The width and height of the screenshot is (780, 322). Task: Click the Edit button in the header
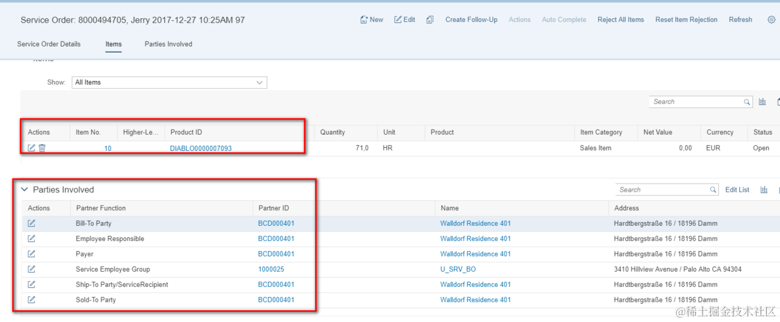point(404,19)
